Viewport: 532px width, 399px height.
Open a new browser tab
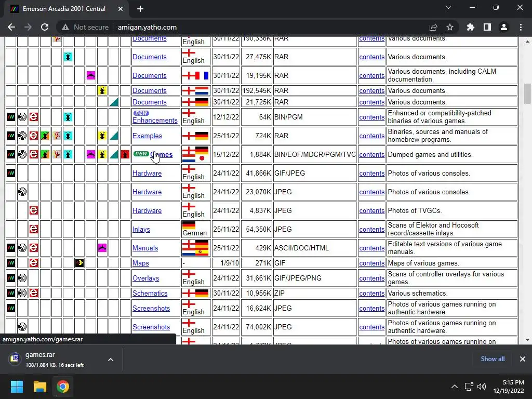click(x=140, y=9)
